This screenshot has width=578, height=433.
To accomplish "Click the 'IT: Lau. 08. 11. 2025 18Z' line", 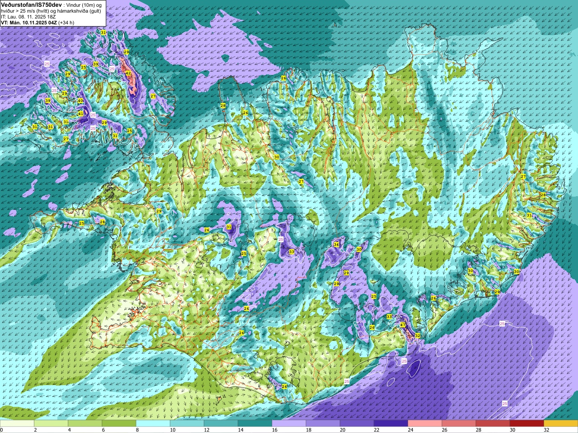I will 28,17.
